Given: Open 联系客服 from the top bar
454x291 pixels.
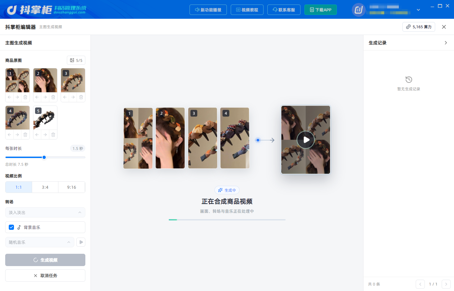Looking at the screenshot, I should [x=284, y=10].
